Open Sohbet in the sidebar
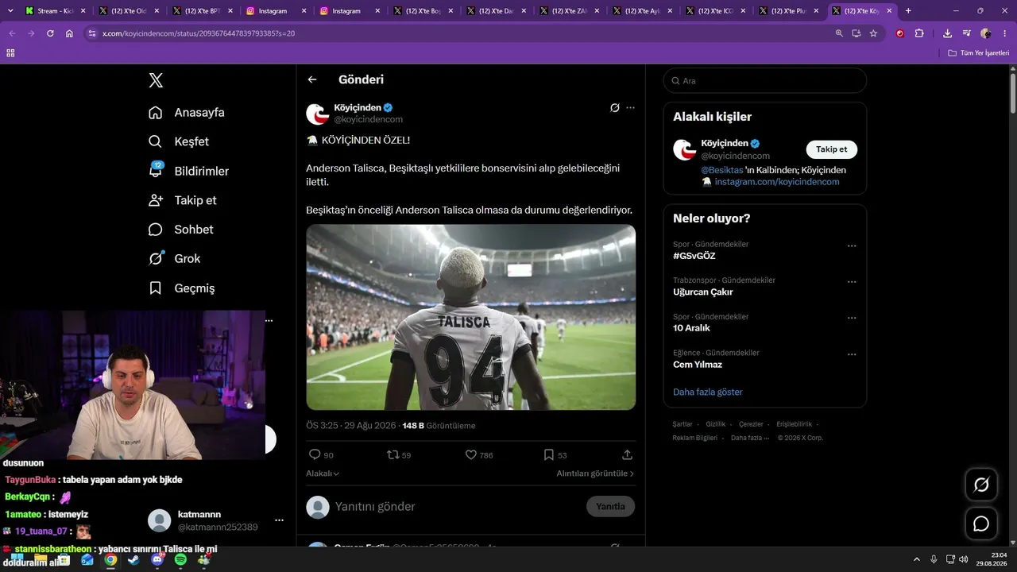 click(x=180, y=230)
